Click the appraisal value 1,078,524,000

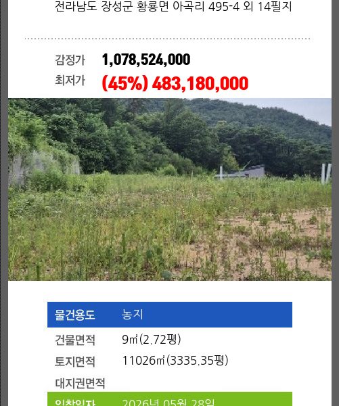pos(146,60)
